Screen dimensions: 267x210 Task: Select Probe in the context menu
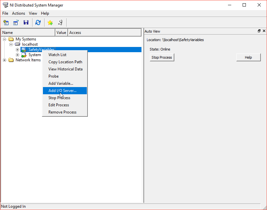click(65, 76)
